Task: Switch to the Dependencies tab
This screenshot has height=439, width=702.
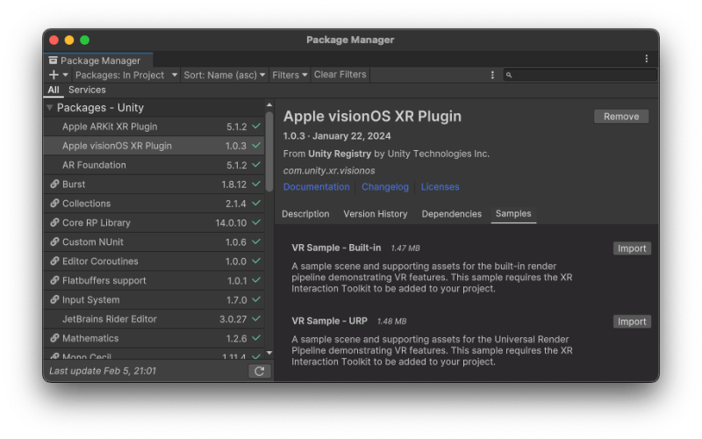Action: coord(451,214)
